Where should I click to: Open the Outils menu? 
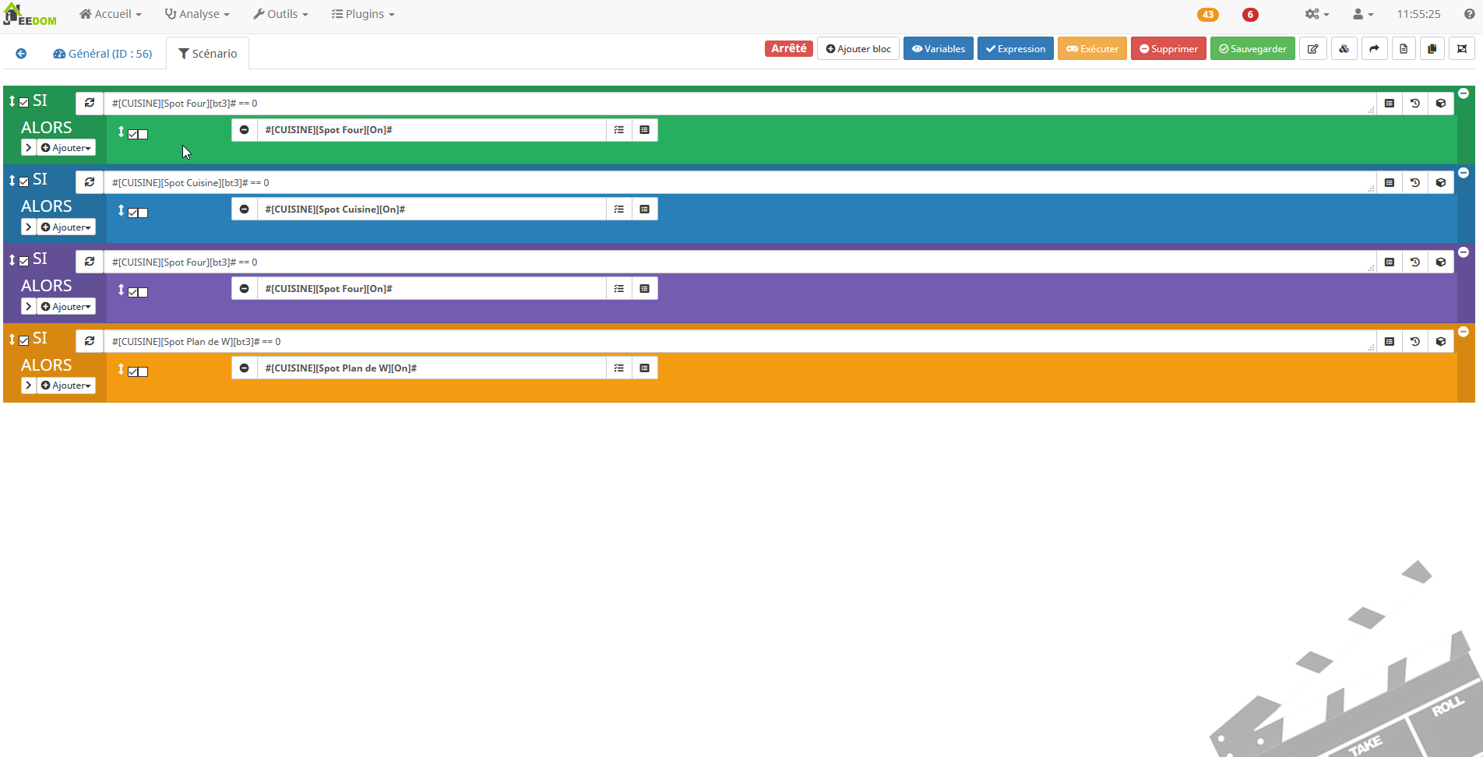point(280,14)
